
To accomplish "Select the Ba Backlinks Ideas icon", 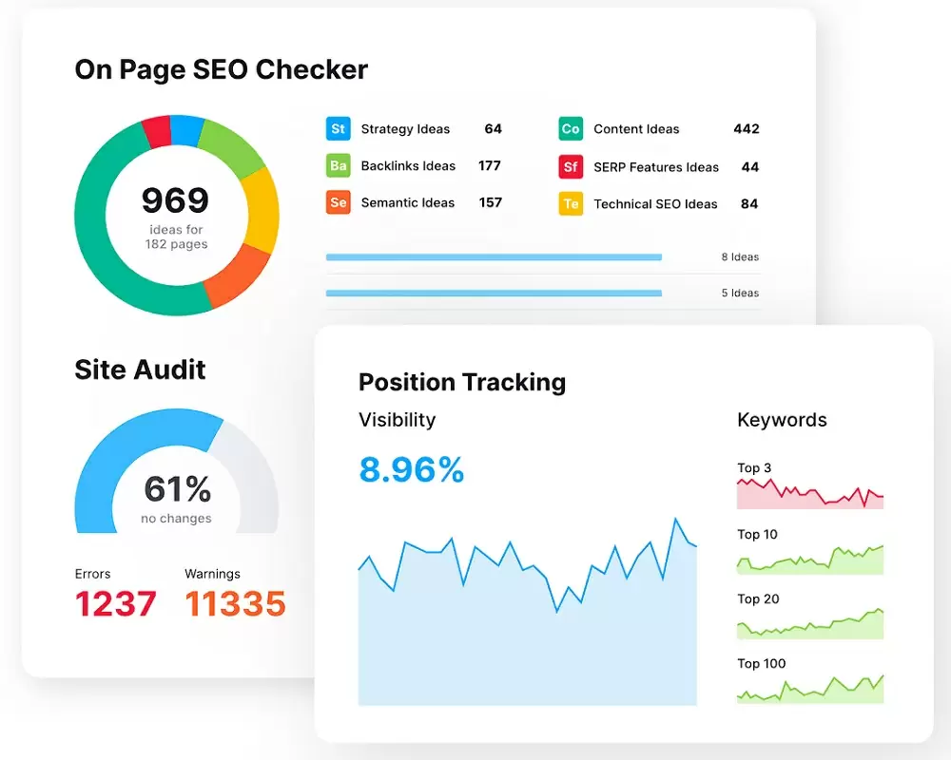I will coord(338,165).
